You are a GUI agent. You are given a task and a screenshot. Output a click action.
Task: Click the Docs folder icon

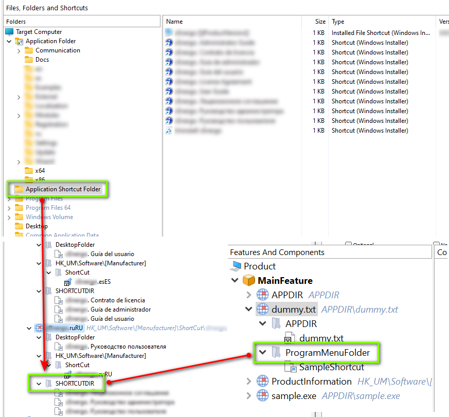point(29,60)
